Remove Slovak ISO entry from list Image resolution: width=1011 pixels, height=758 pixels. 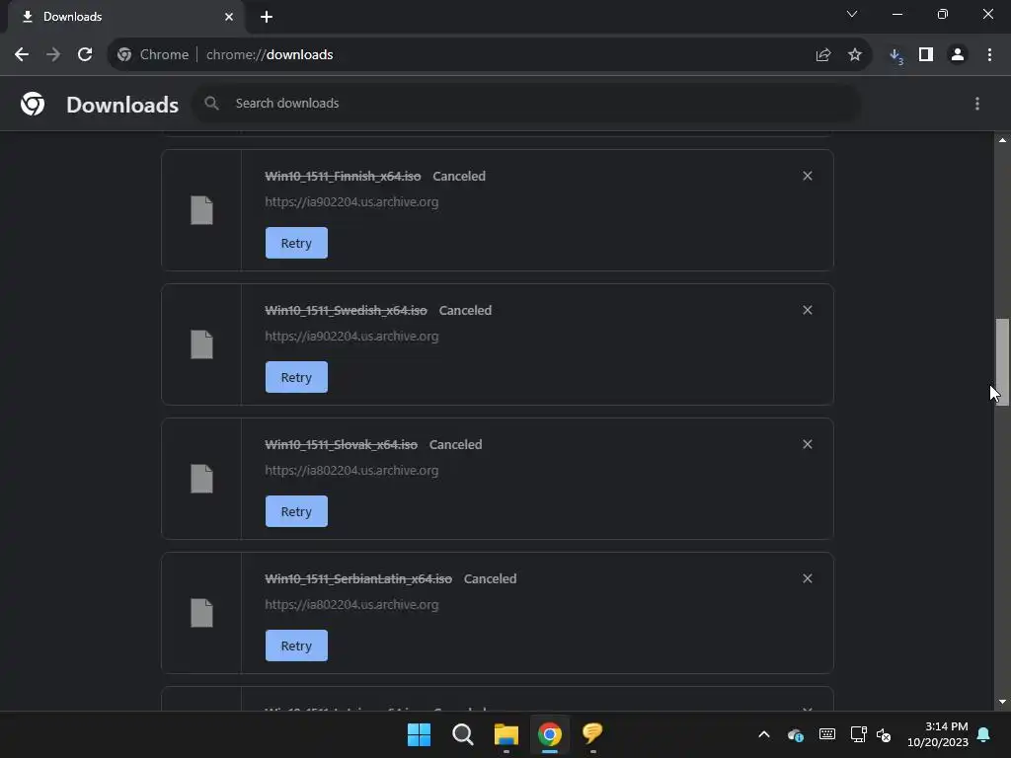[808, 444]
